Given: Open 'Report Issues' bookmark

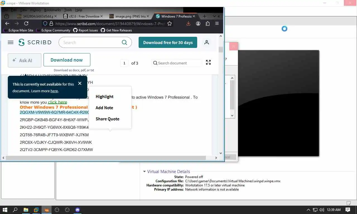Looking at the screenshot, I should [86, 30].
